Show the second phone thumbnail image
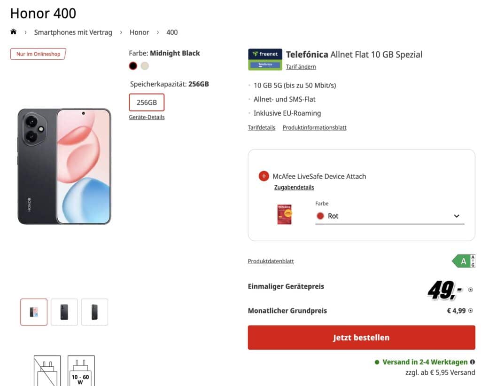 (x=64, y=312)
